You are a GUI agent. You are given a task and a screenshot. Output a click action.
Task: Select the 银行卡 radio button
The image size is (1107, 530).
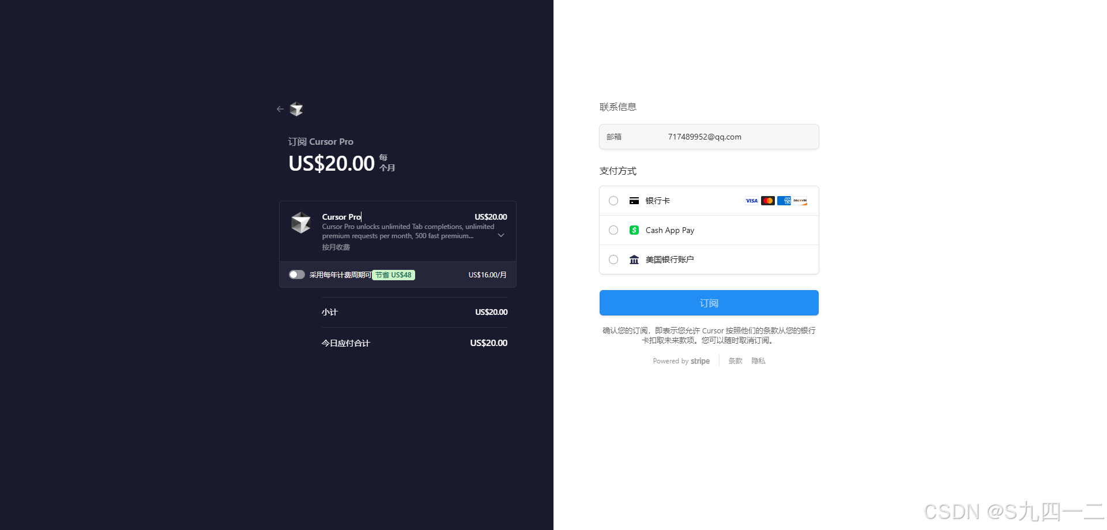[x=613, y=201]
